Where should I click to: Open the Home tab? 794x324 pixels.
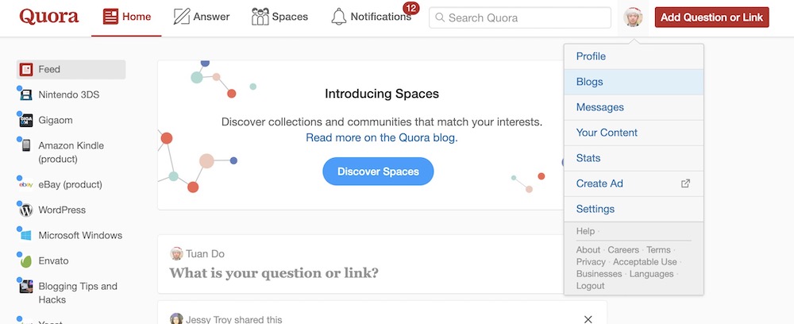[x=126, y=17]
